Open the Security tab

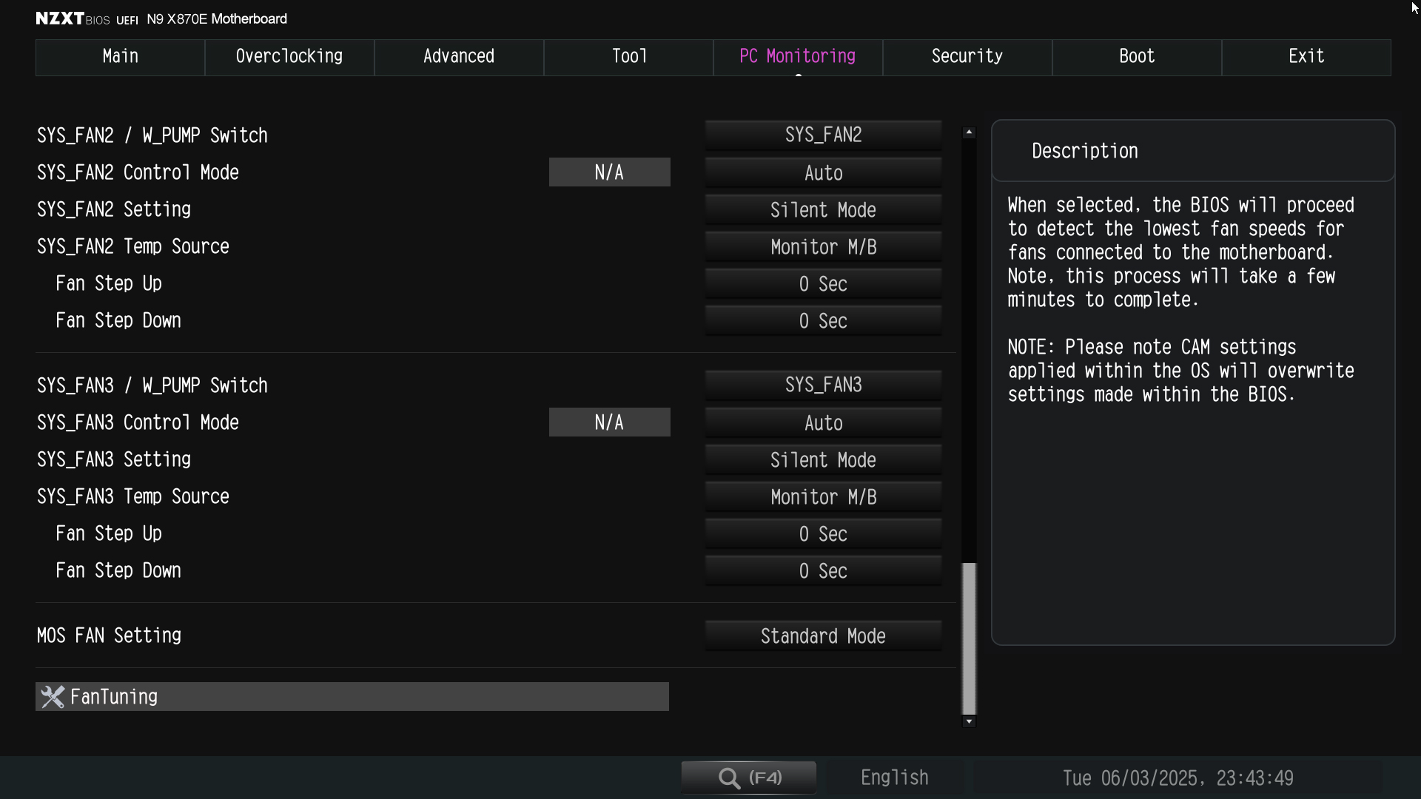coord(967,57)
